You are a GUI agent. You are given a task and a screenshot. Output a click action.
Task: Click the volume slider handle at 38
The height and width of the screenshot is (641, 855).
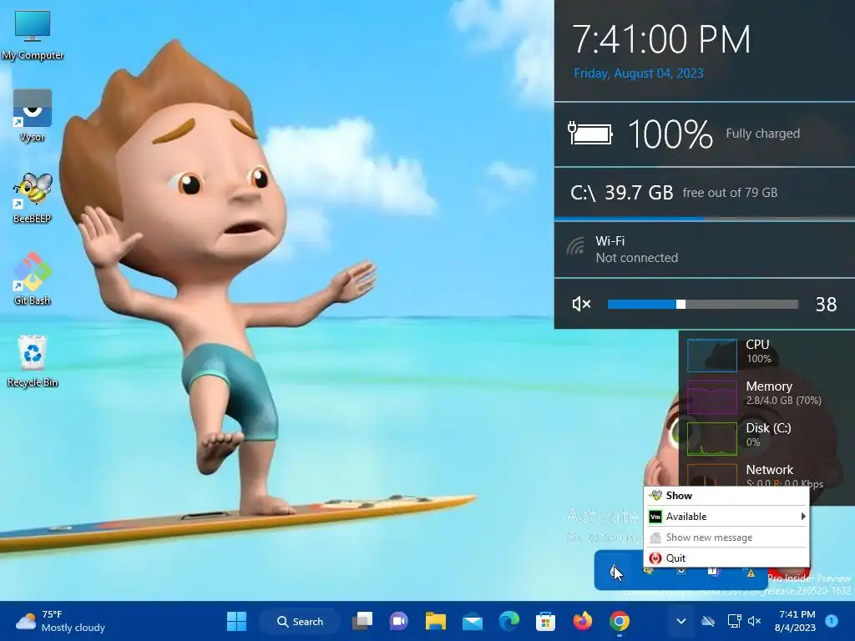point(680,304)
